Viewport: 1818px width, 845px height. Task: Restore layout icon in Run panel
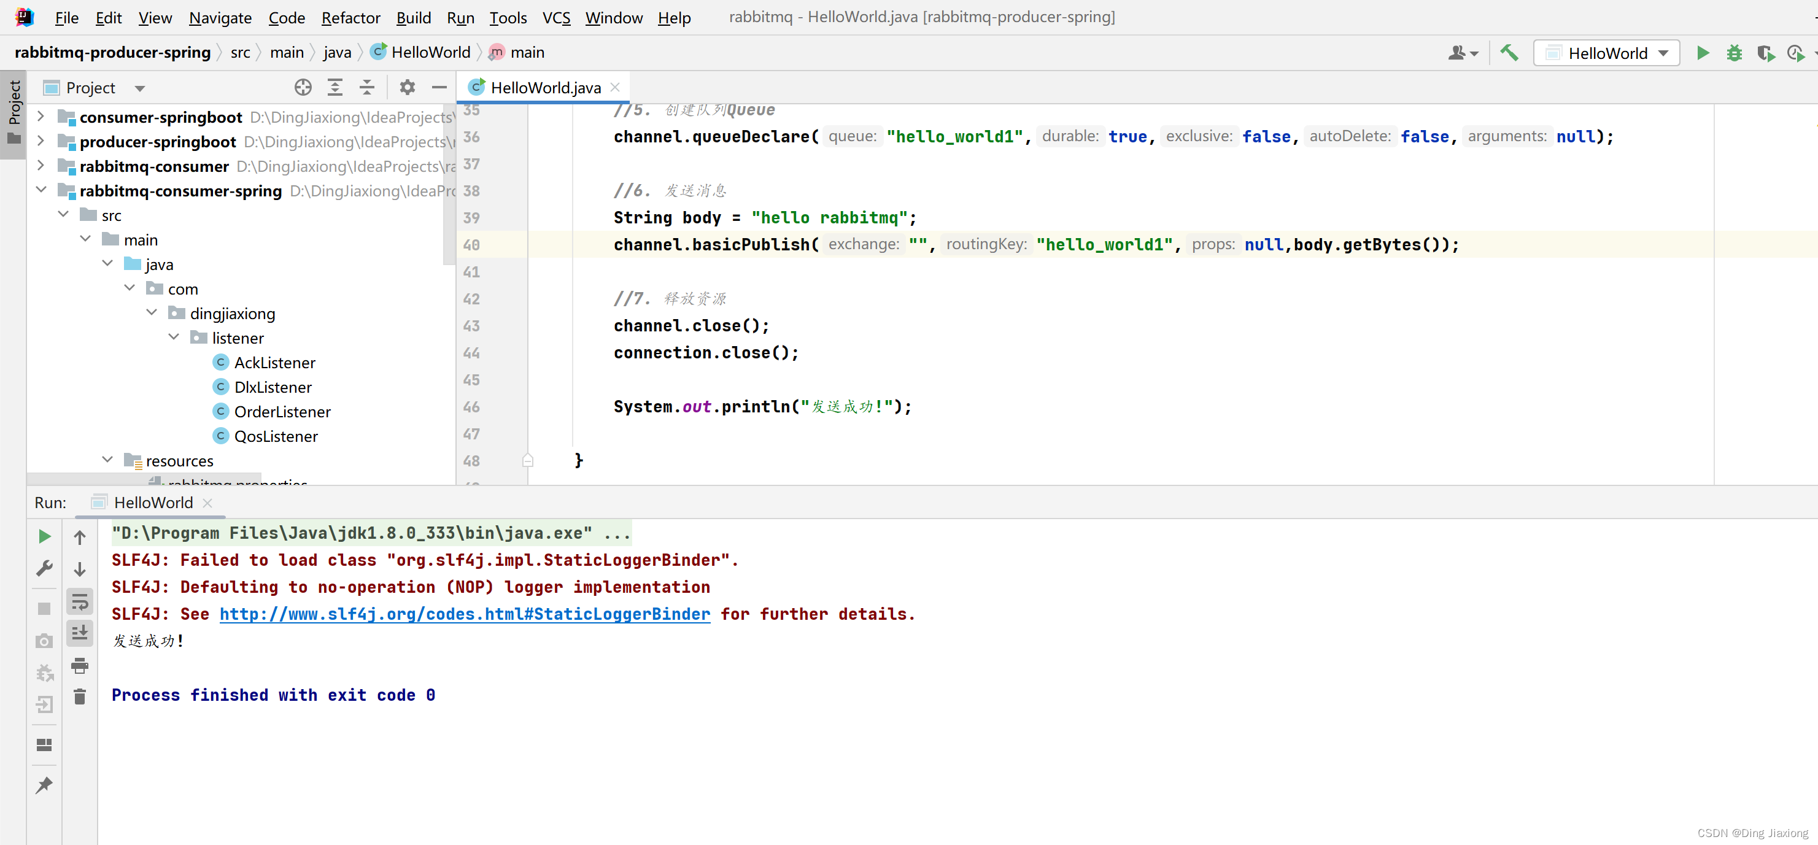(x=44, y=745)
